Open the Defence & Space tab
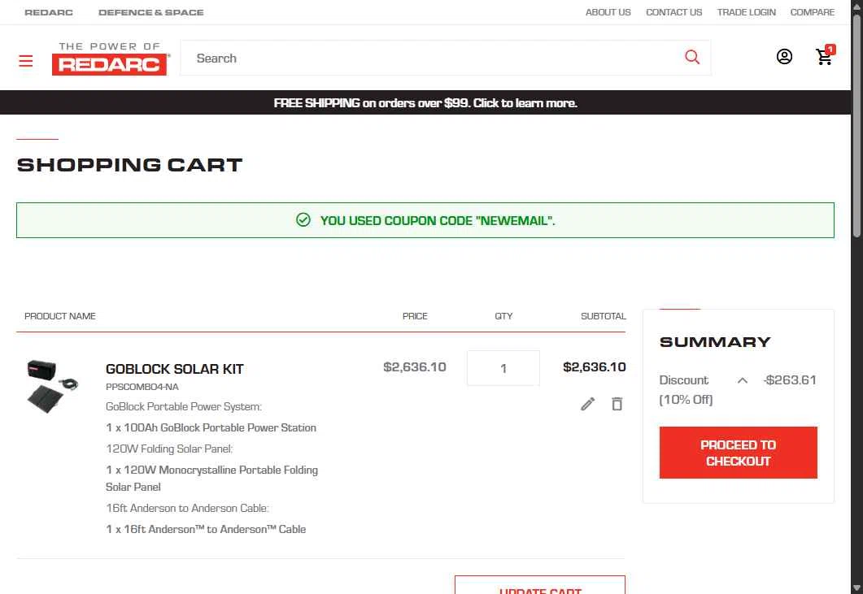 150,12
